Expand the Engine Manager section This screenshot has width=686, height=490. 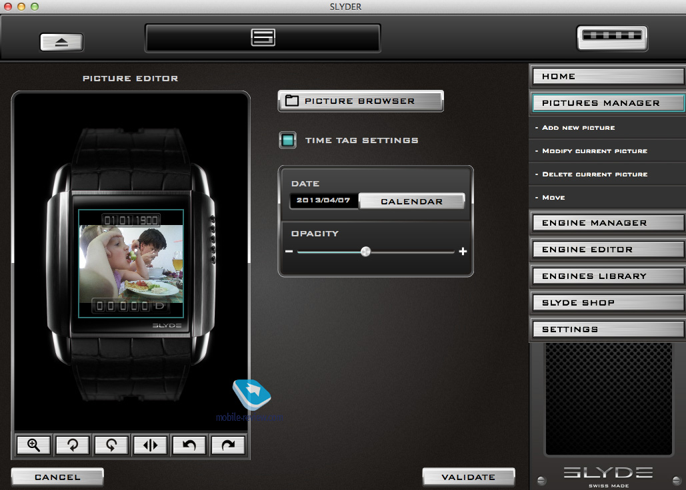(x=608, y=223)
